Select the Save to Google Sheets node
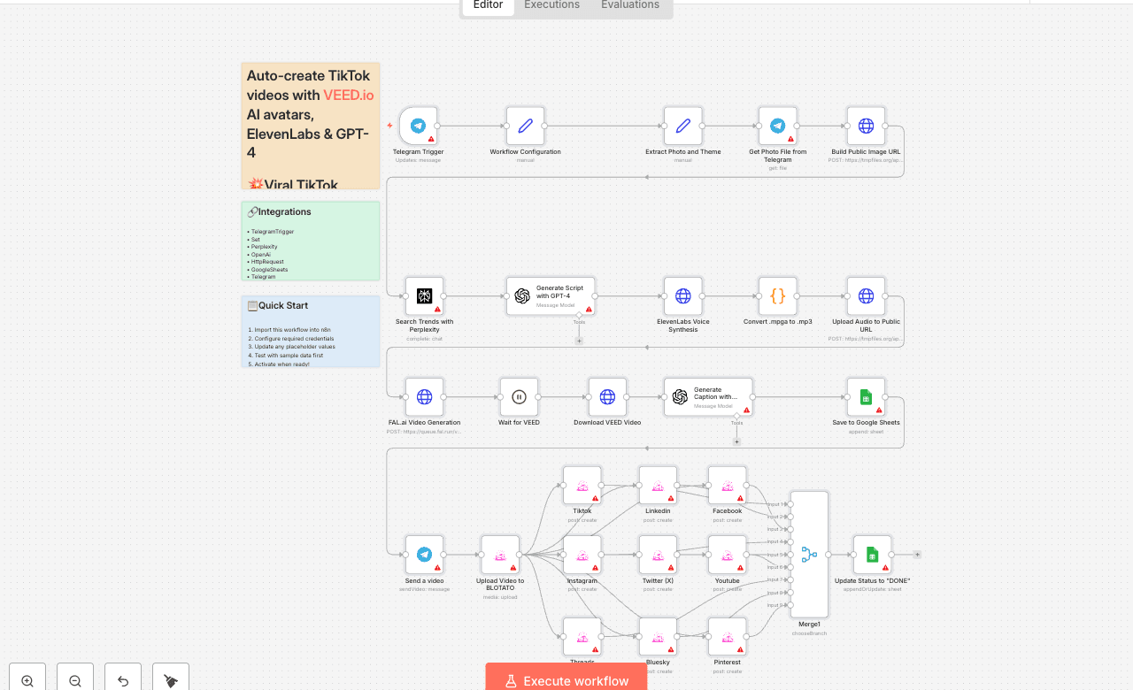Image resolution: width=1133 pixels, height=690 pixels. point(866,396)
